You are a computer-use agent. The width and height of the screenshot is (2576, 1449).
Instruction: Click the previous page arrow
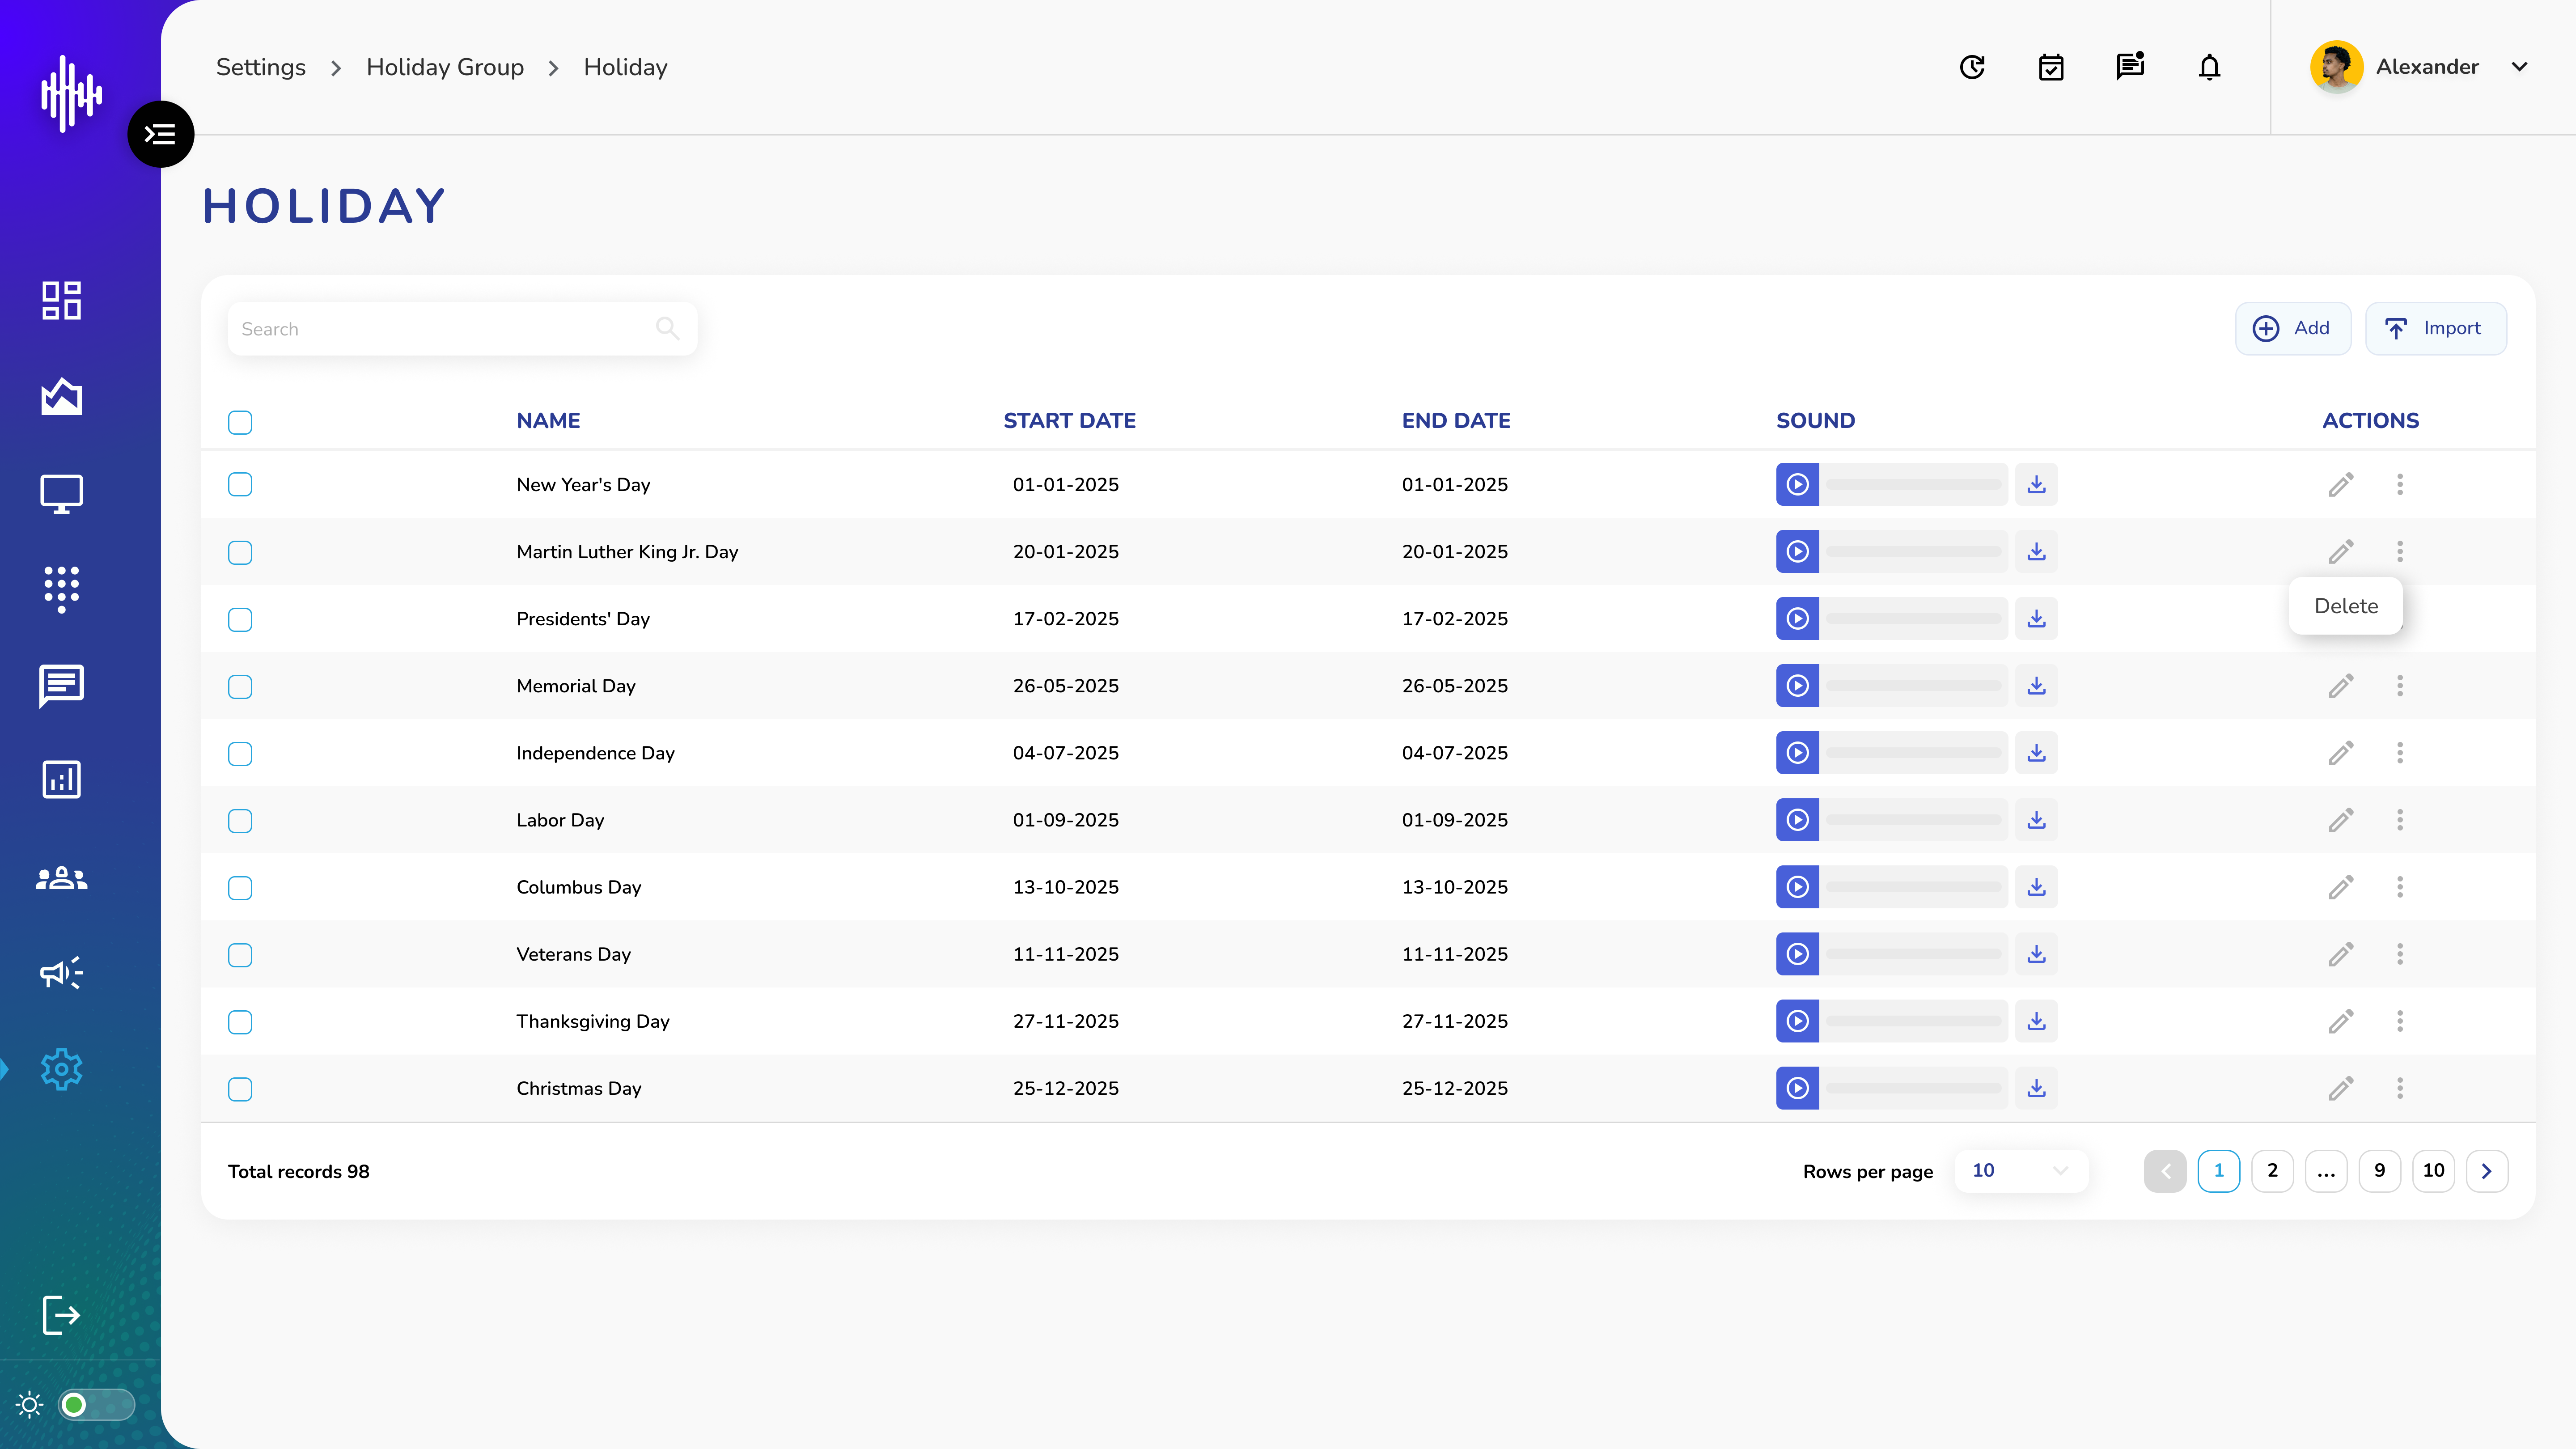(x=2165, y=1170)
